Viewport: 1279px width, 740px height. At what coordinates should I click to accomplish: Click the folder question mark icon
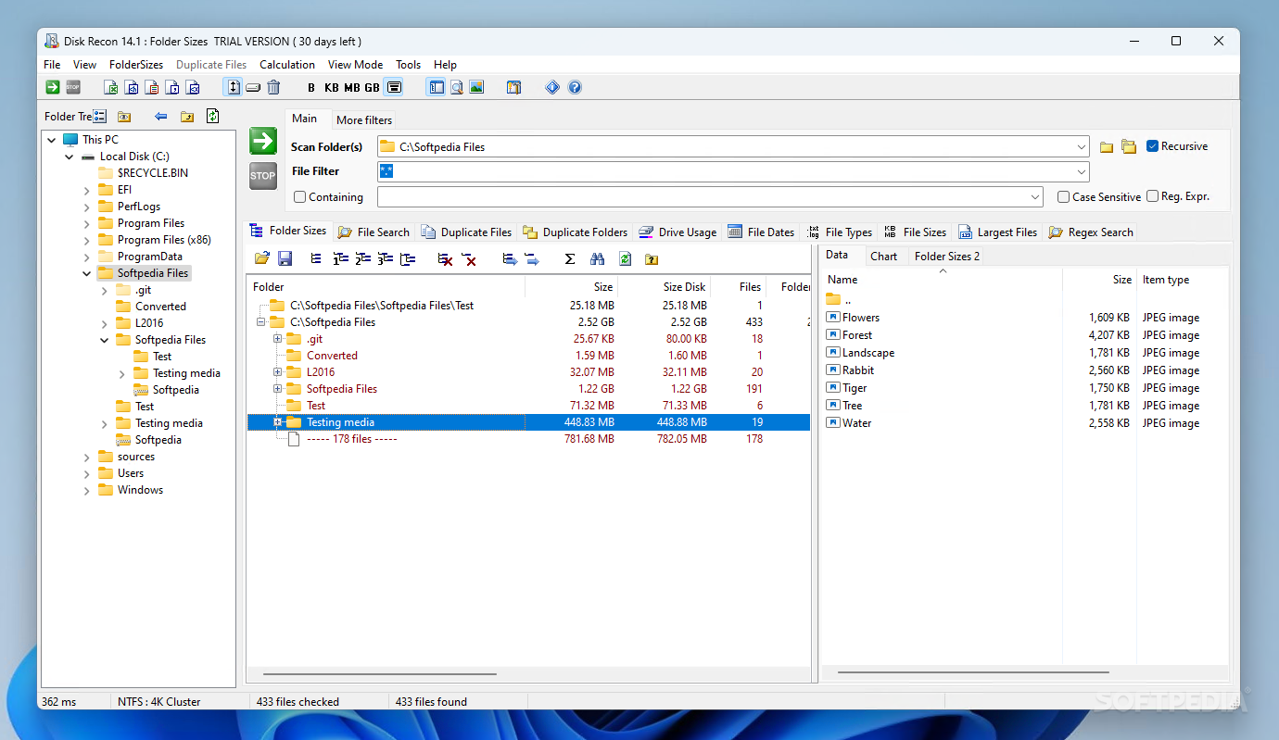652,258
